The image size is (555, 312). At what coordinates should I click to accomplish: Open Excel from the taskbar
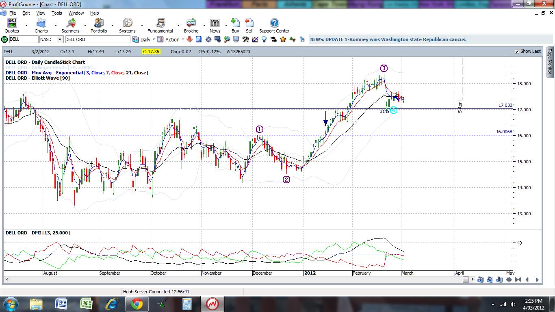coord(86,304)
